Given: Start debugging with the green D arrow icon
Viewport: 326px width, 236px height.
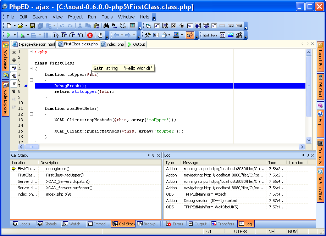Looking at the screenshot, I should coord(22,35).
